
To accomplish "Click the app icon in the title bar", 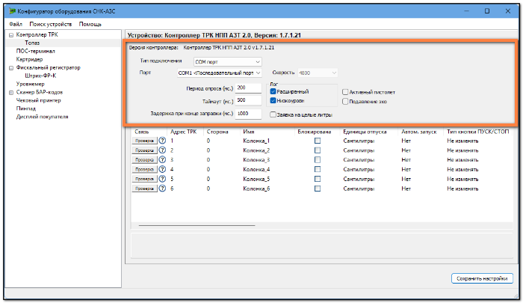I will pyautogui.click(x=13, y=11).
